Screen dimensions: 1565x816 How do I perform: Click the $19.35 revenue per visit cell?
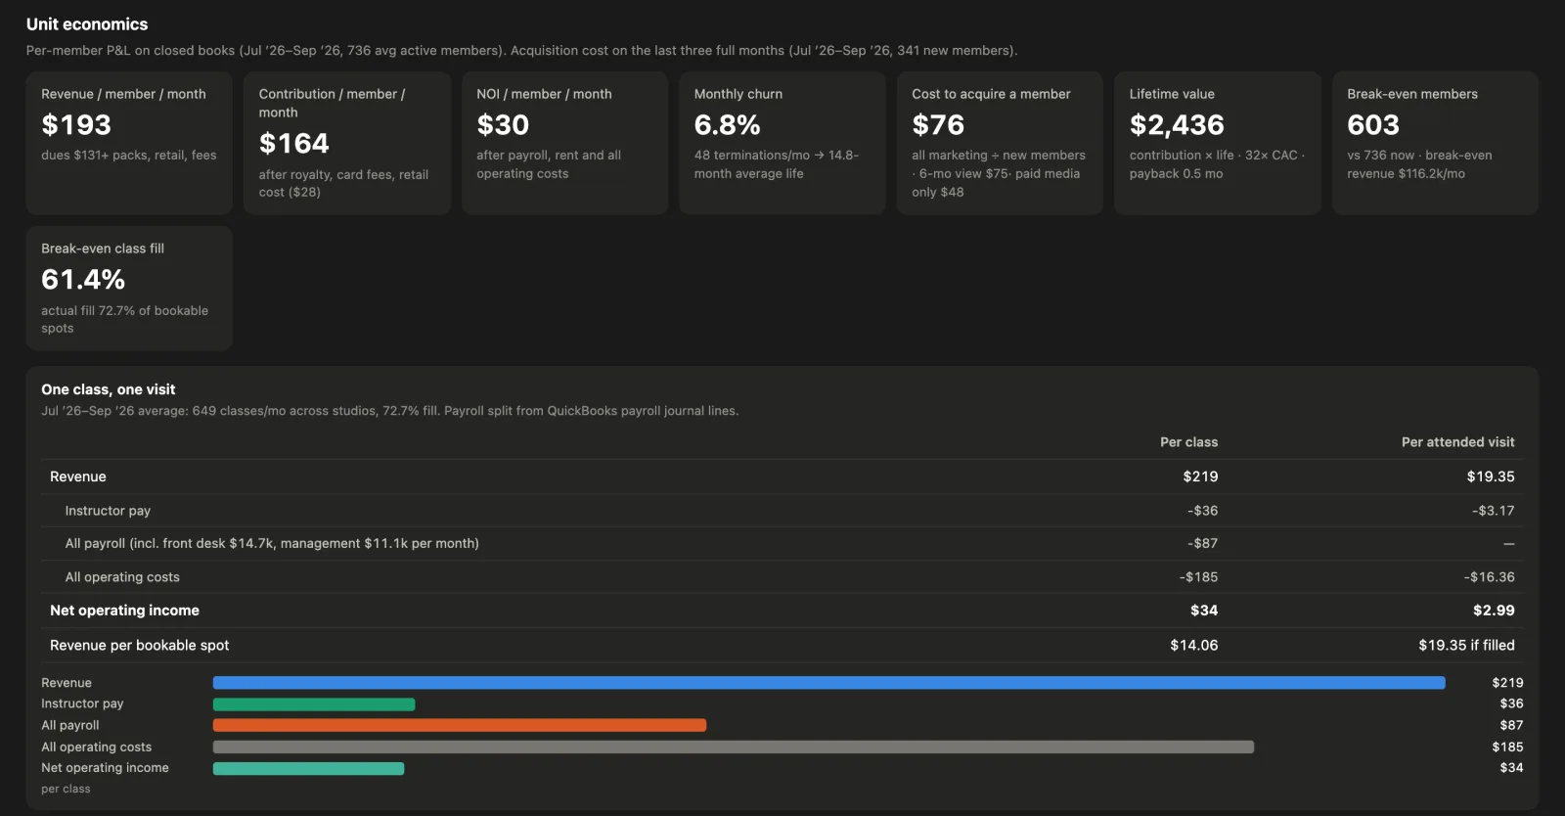(1490, 476)
